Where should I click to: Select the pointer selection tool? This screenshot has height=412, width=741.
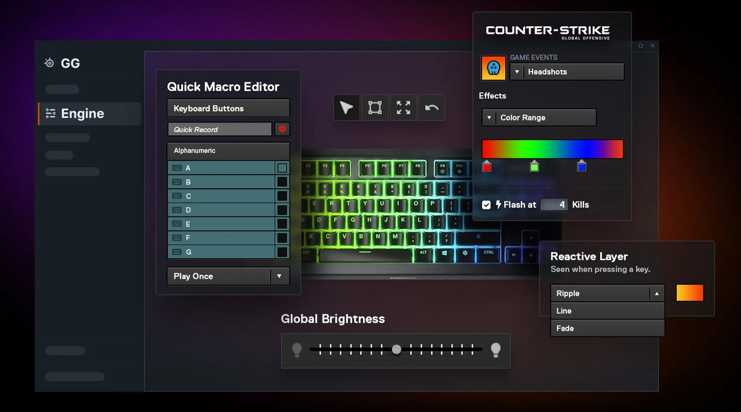(346, 108)
